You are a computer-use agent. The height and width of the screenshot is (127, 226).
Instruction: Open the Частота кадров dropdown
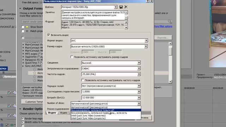(x=139, y=74)
